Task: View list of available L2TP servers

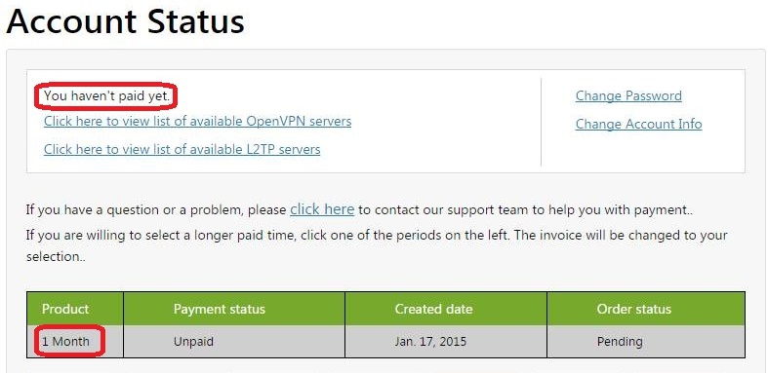Action: pyautogui.click(x=182, y=149)
